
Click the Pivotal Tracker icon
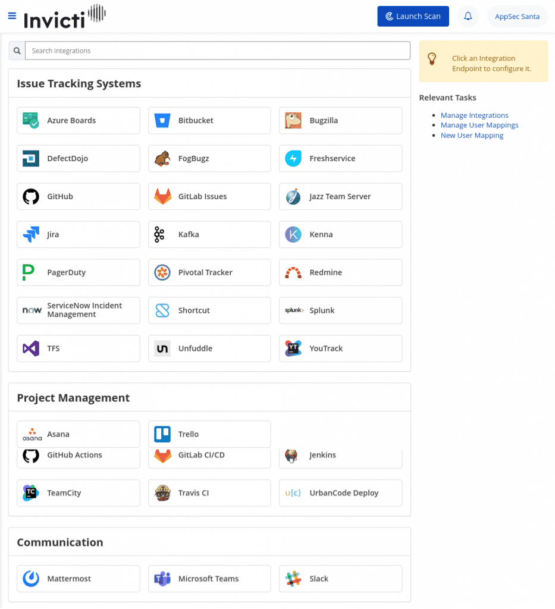(x=162, y=272)
